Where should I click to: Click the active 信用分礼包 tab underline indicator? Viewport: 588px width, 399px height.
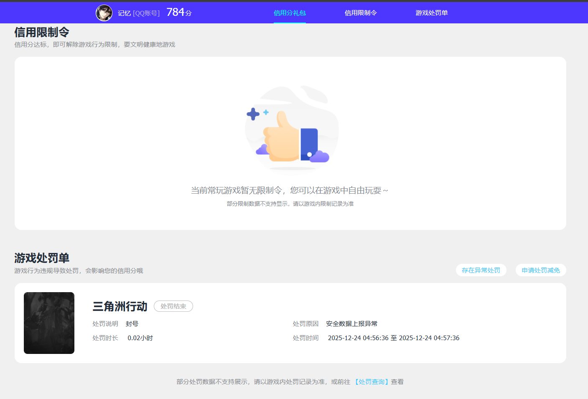click(x=290, y=23)
